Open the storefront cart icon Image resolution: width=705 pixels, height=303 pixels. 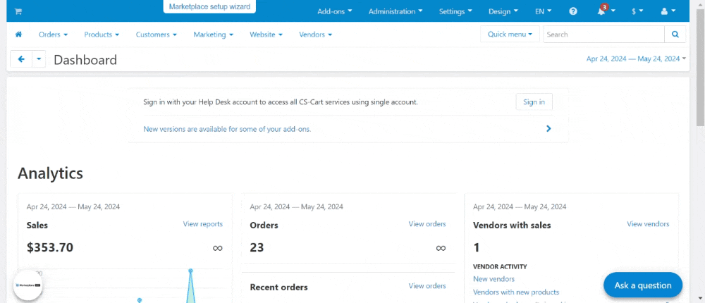point(18,11)
